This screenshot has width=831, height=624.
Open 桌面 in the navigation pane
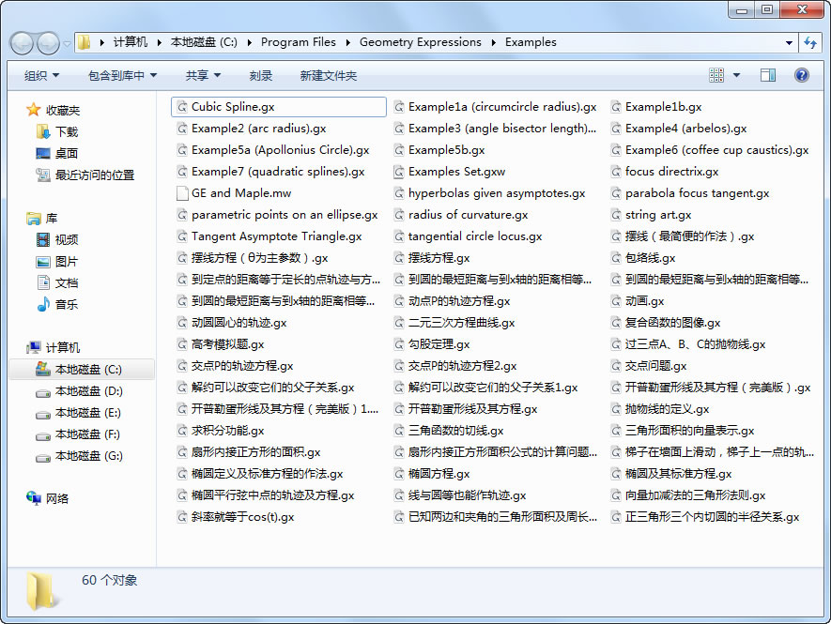[x=57, y=153]
